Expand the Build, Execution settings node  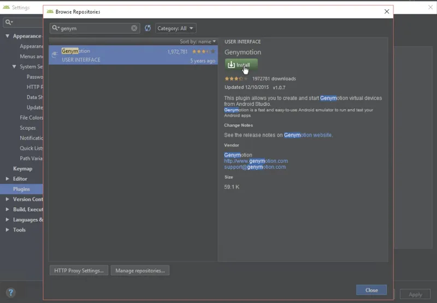8,209
